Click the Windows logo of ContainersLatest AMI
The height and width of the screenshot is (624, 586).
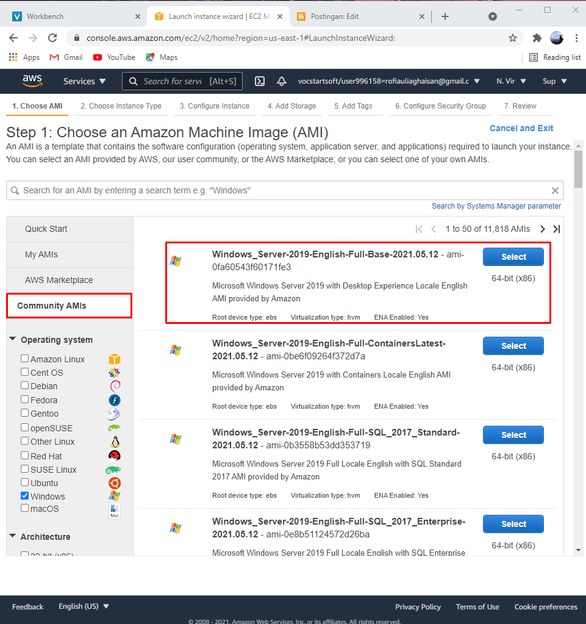pos(176,350)
